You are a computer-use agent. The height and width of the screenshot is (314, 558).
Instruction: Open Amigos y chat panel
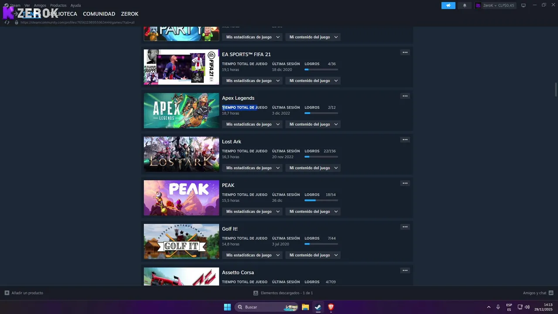tap(538, 293)
